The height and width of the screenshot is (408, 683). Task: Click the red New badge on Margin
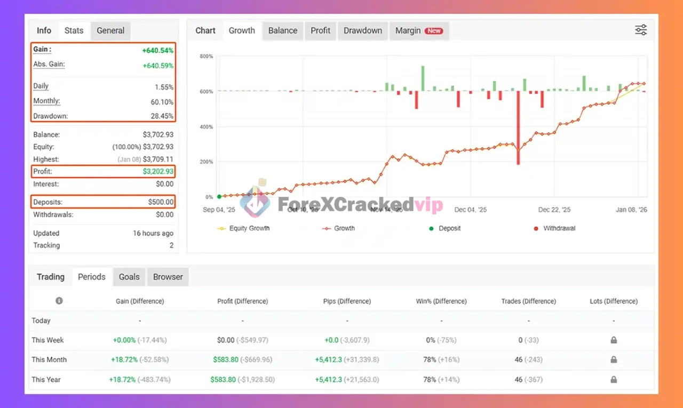[434, 31]
